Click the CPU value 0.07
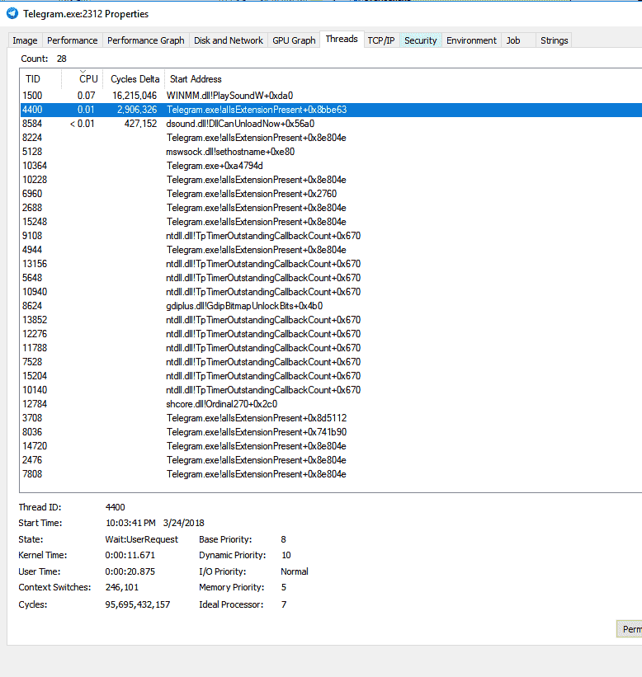 pos(86,96)
